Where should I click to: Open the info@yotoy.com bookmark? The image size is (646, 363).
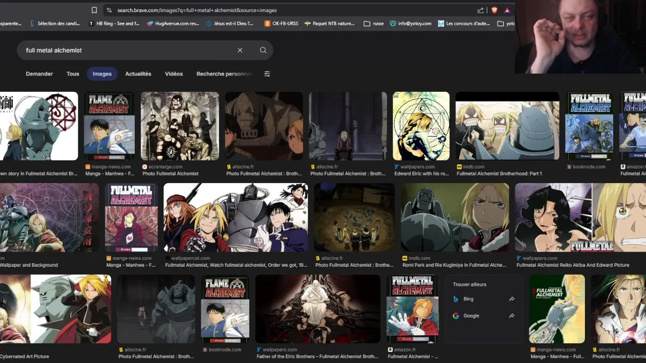[x=411, y=23]
